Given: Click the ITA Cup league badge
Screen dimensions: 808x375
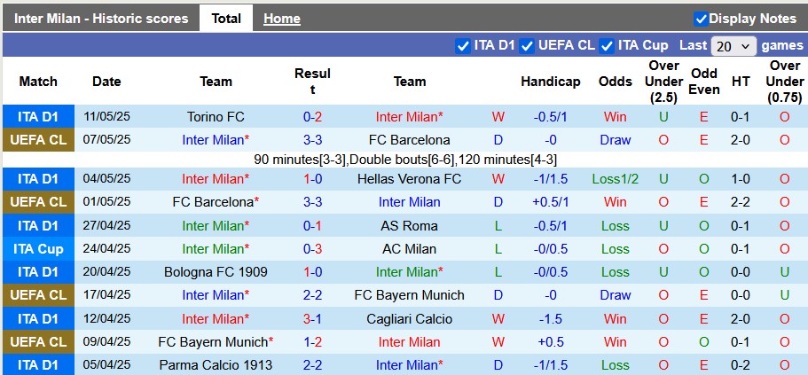Looking at the screenshot, I should click(x=38, y=249).
